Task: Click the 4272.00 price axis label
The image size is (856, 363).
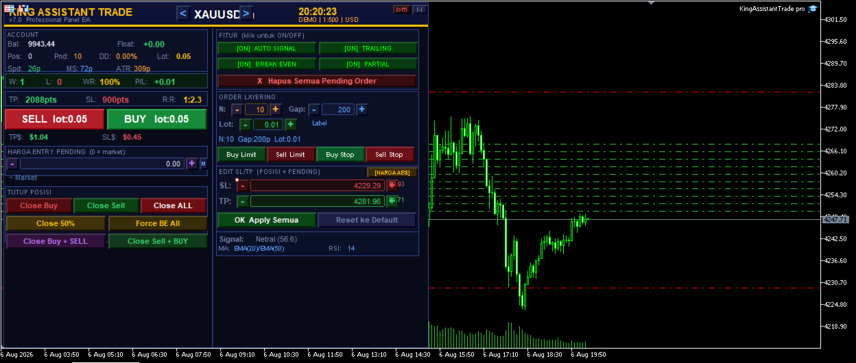Action: coord(836,129)
